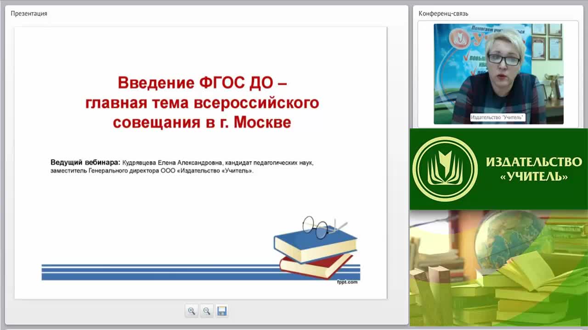Click the заместитель Генерального директора text line
This screenshot has height=330, width=588.
[x=152, y=171]
